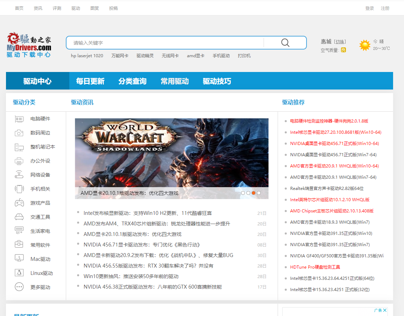Click the 数码周边 camera icon
The height and width of the screenshot is (316, 404).
click(x=19, y=133)
